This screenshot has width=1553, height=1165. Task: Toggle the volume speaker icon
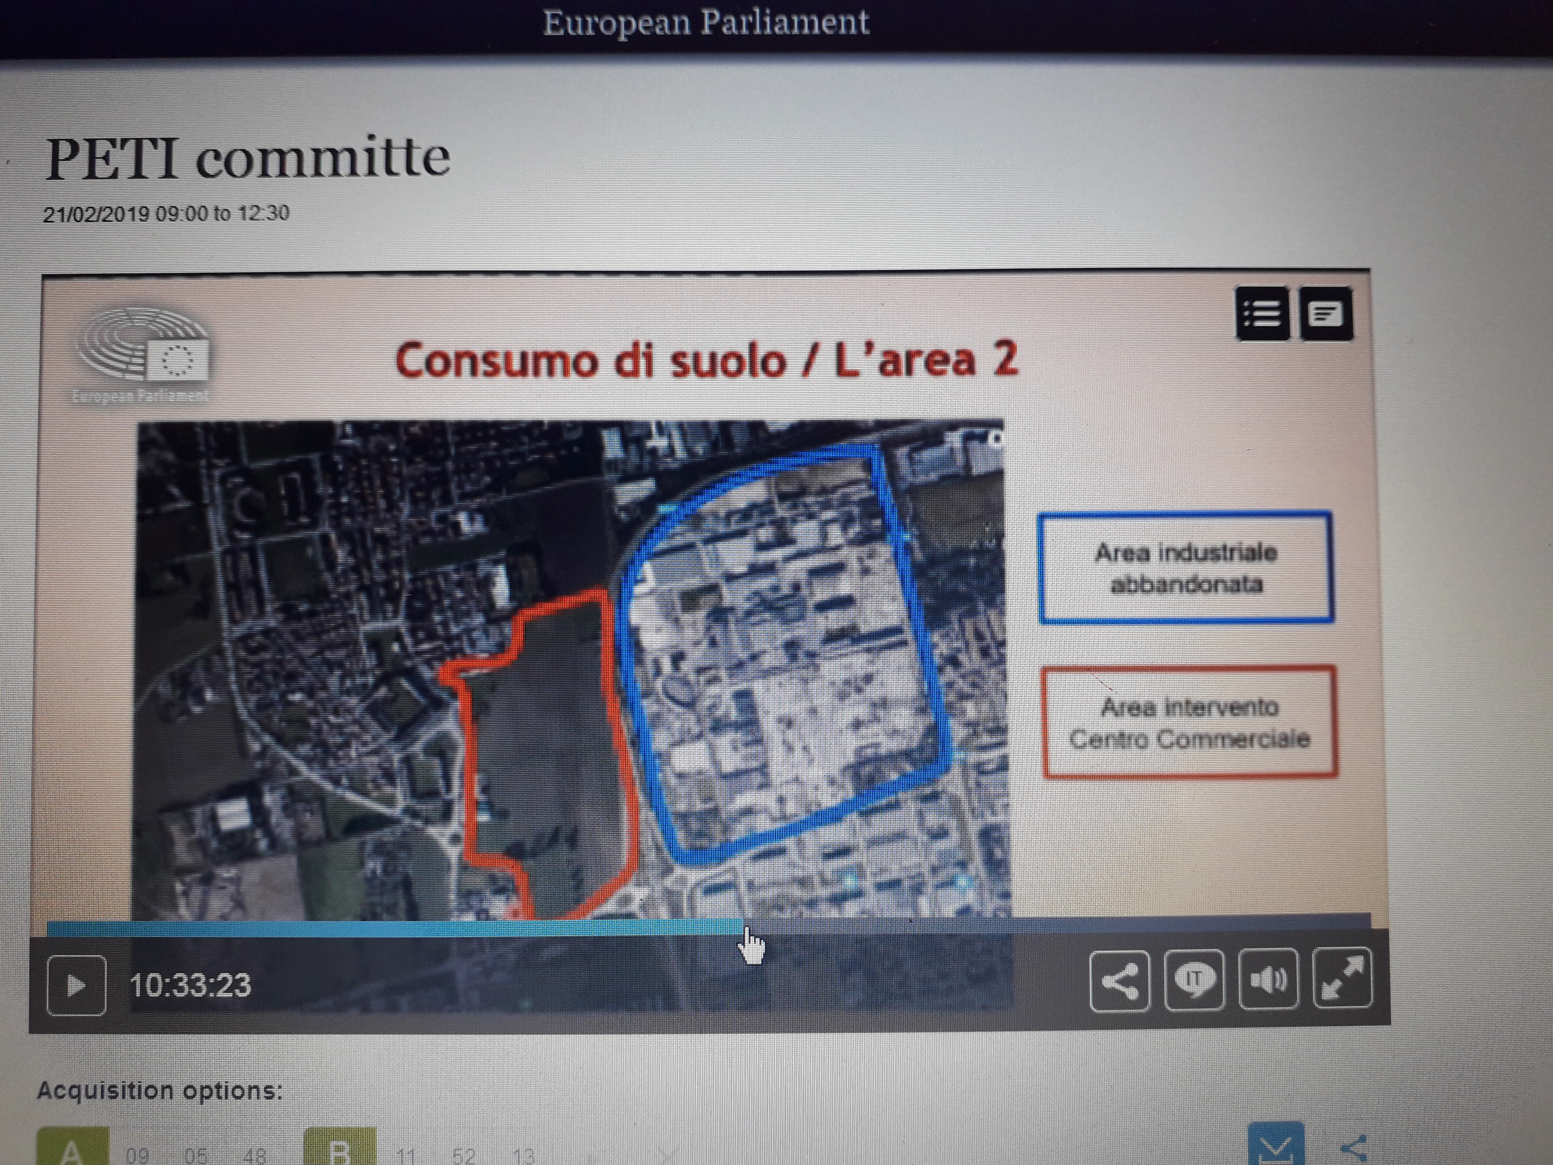[1268, 978]
